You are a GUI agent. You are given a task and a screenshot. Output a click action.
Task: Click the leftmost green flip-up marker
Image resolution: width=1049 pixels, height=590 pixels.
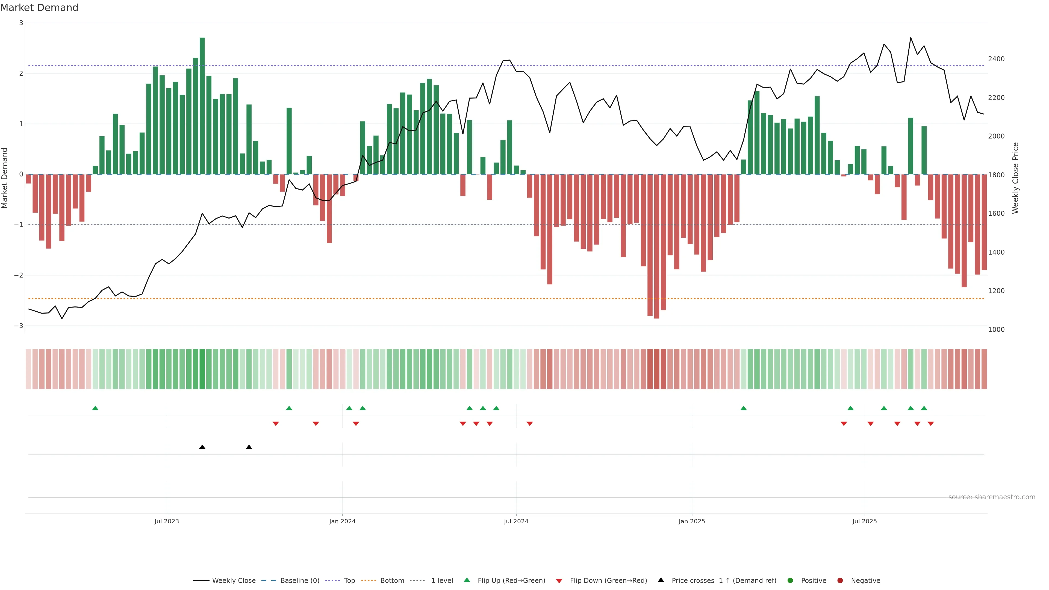(95, 408)
